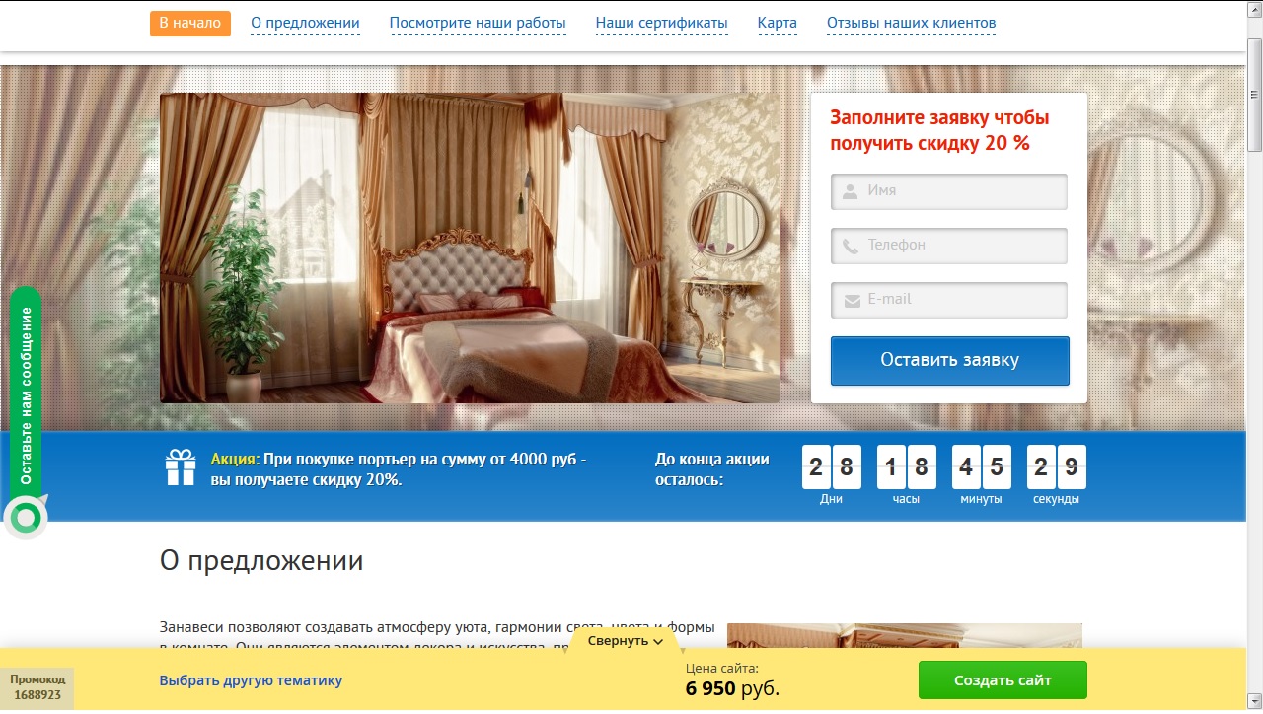Open Отзывы наших клиентов section
The image size is (1263, 714).
point(911,23)
